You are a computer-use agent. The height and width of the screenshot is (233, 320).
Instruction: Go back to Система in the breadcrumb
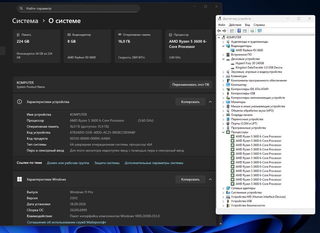point(25,21)
